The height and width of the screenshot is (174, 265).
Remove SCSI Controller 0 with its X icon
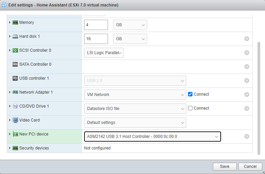[x=247, y=53]
